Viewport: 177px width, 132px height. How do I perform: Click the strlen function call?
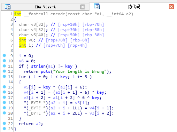point(38,66)
